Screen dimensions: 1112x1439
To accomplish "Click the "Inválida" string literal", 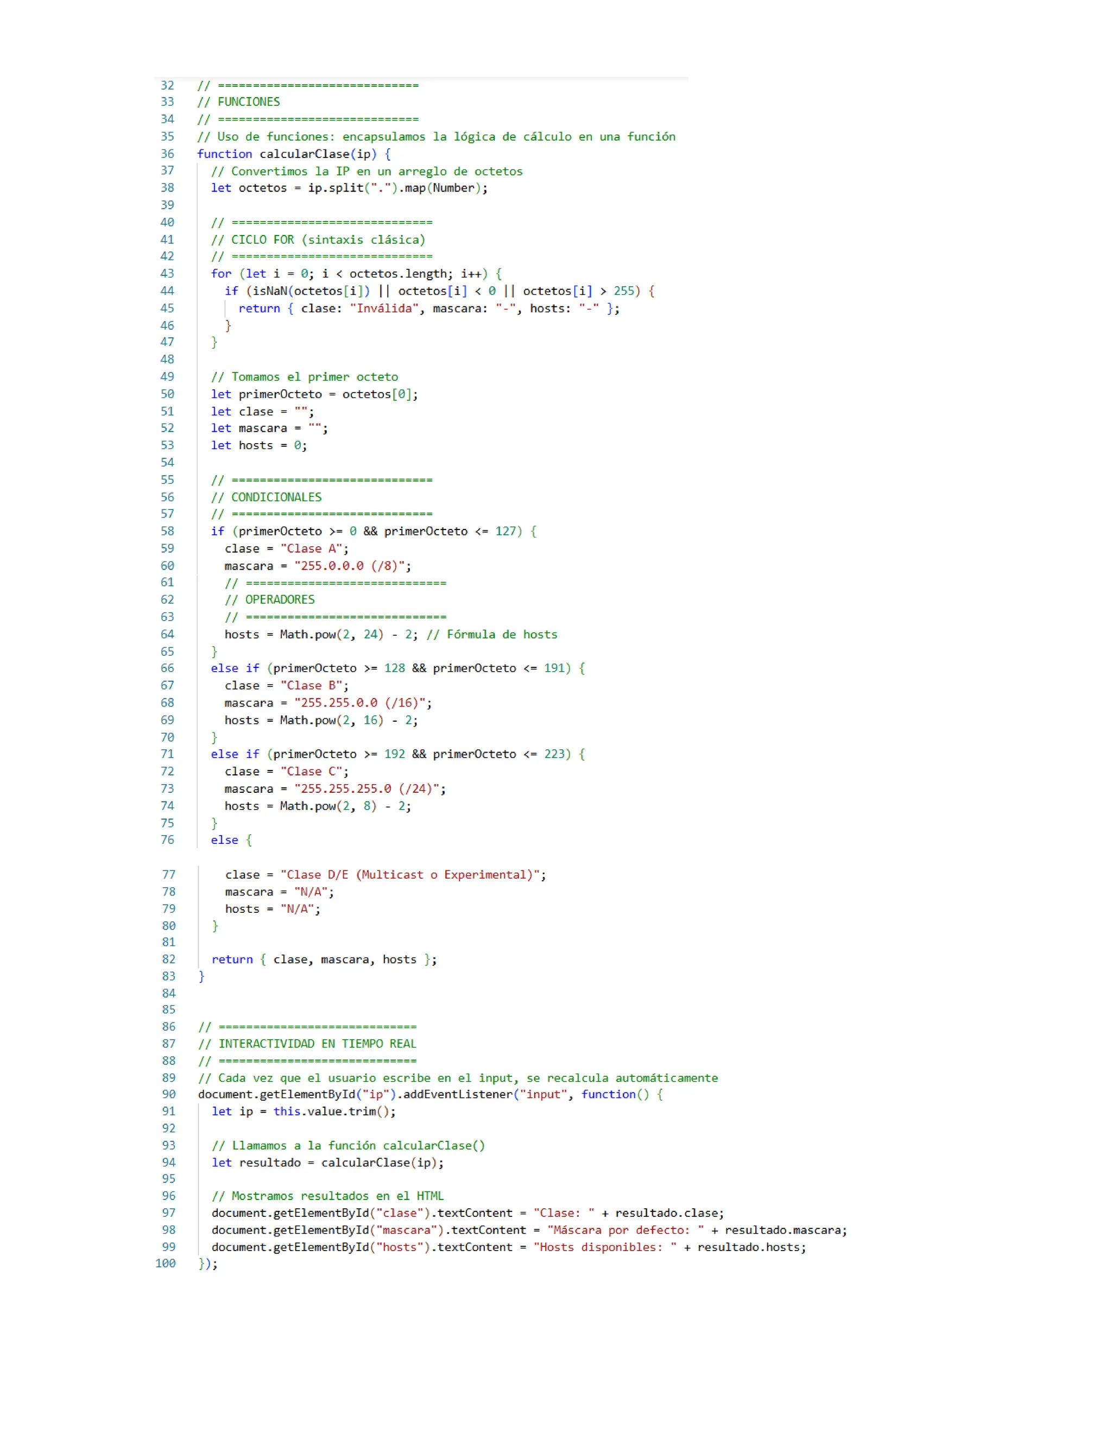I will click(x=384, y=308).
